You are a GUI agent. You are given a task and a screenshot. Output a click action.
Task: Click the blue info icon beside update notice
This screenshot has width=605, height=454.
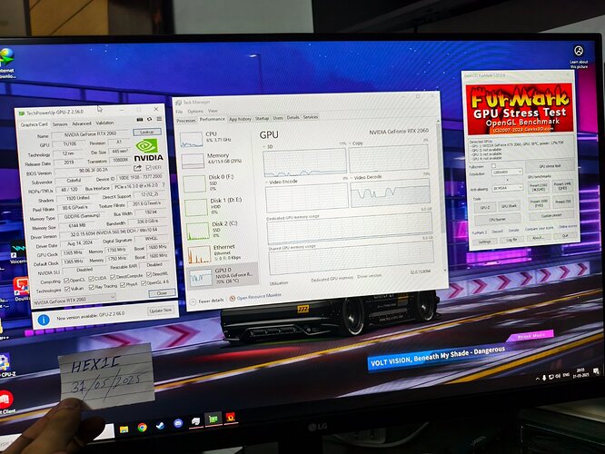[44, 320]
